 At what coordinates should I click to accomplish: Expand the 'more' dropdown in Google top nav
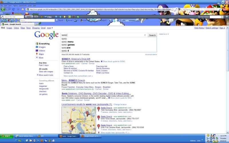pos(50,28)
